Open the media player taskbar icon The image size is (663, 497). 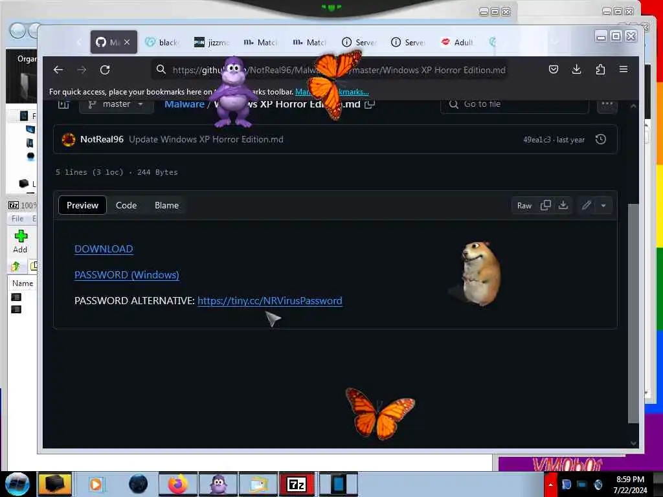tap(96, 484)
